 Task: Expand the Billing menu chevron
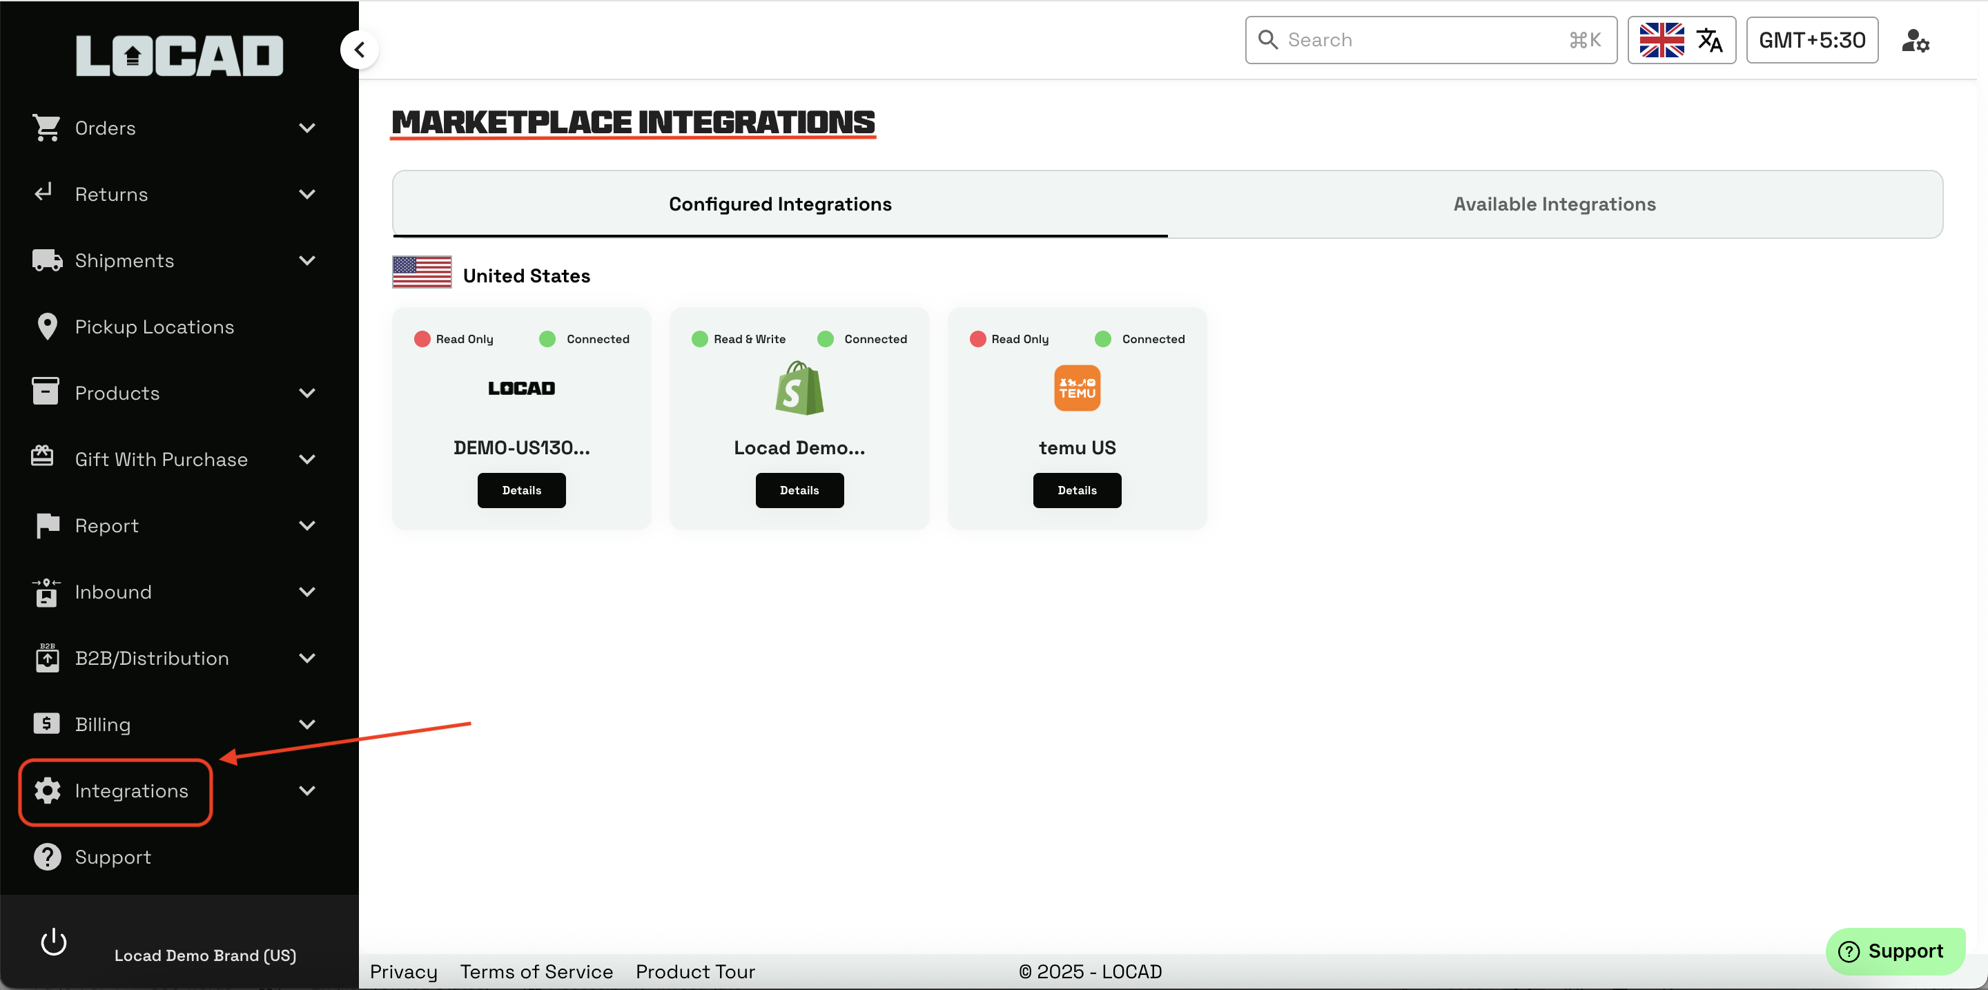click(x=307, y=724)
